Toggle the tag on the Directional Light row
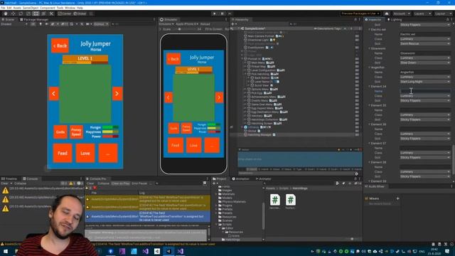 click(x=357, y=40)
